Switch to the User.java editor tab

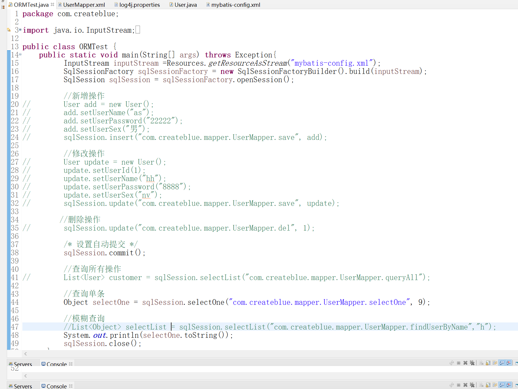[183, 5]
